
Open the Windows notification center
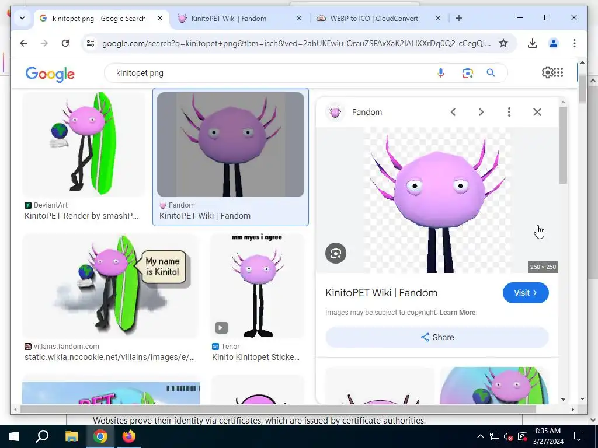coord(579,436)
